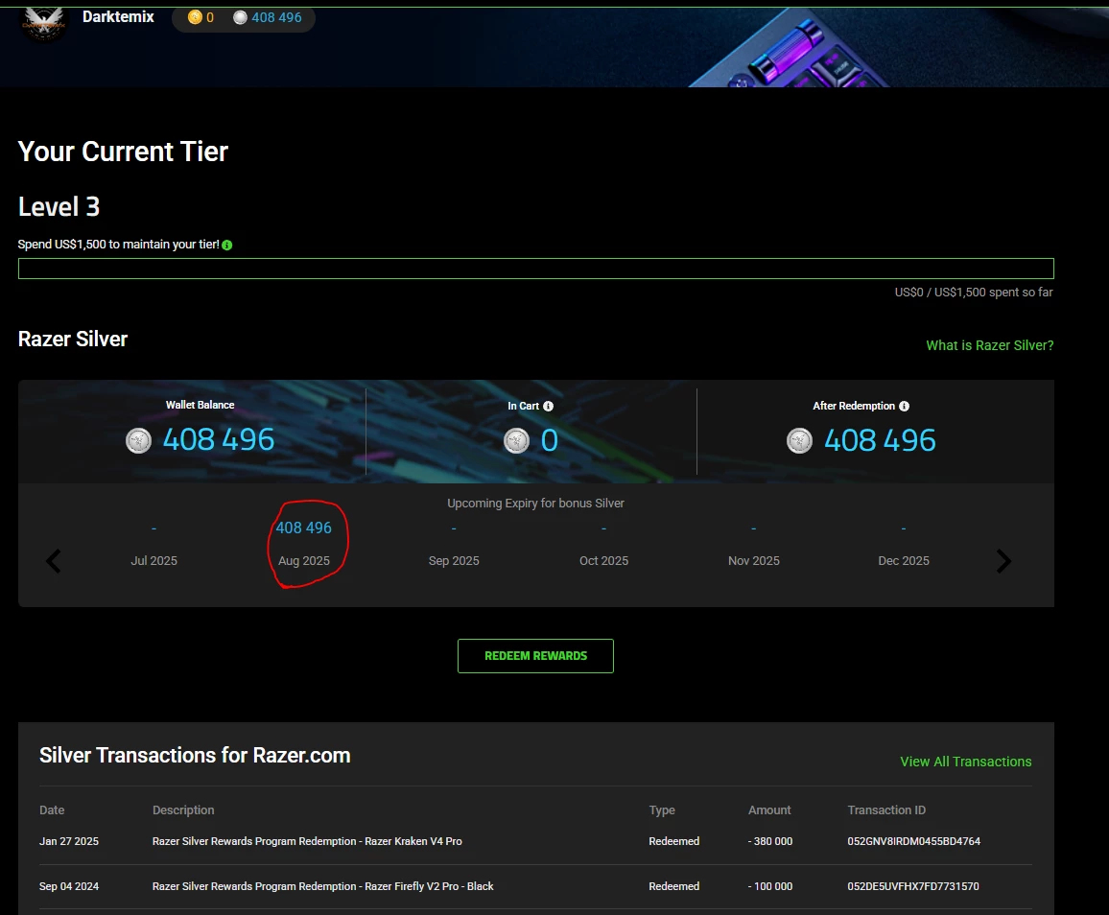Click the Level 3 tier heading

pyautogui.click(x=59, y=207)
